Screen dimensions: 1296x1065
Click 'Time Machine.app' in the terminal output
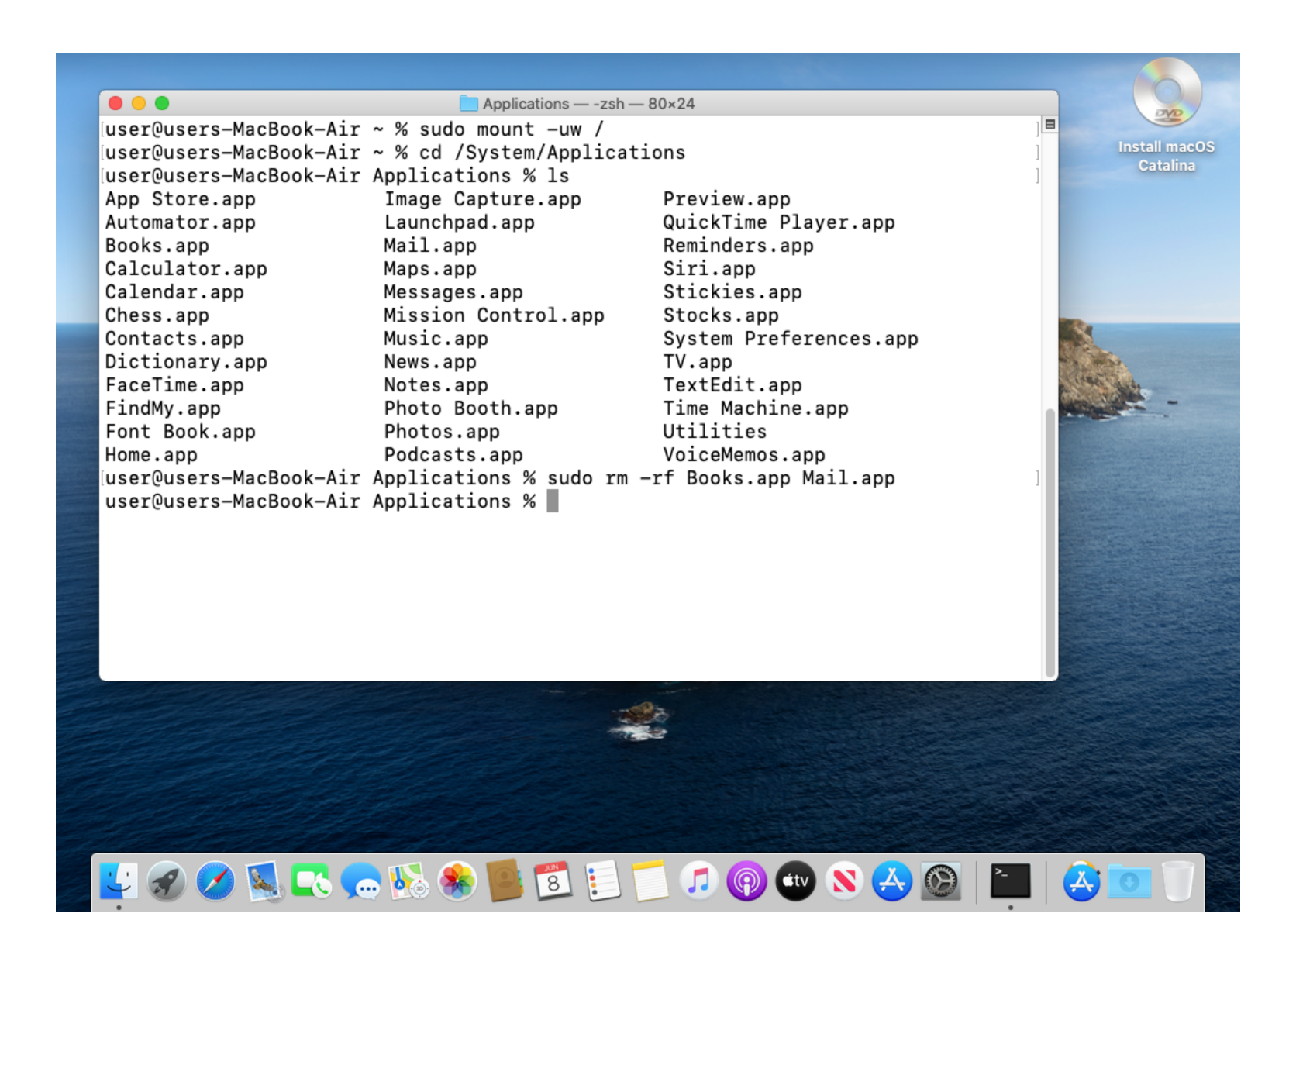point(756,408)
